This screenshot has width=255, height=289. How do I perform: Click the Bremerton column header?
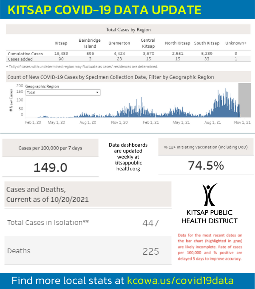[119, 43]
